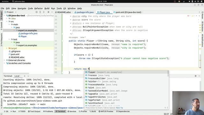Image resolution: width=204 pixels, height=115 pixels.
Task: Click the completion popup scrollbar
Action: (168, 74)
